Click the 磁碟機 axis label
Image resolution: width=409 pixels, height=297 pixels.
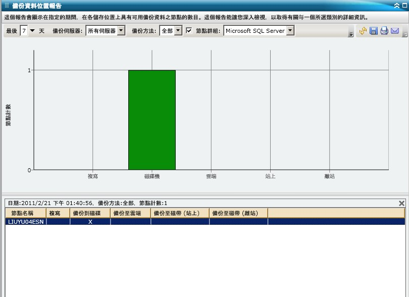152,176
